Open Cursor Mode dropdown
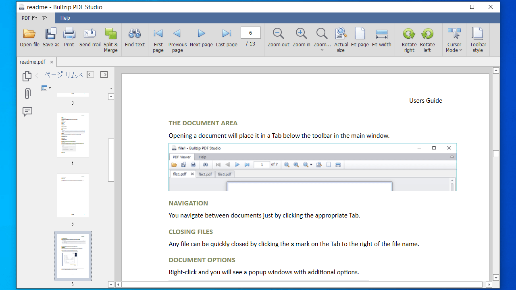Screen dimensions: 516x290 tap(454, 40)
